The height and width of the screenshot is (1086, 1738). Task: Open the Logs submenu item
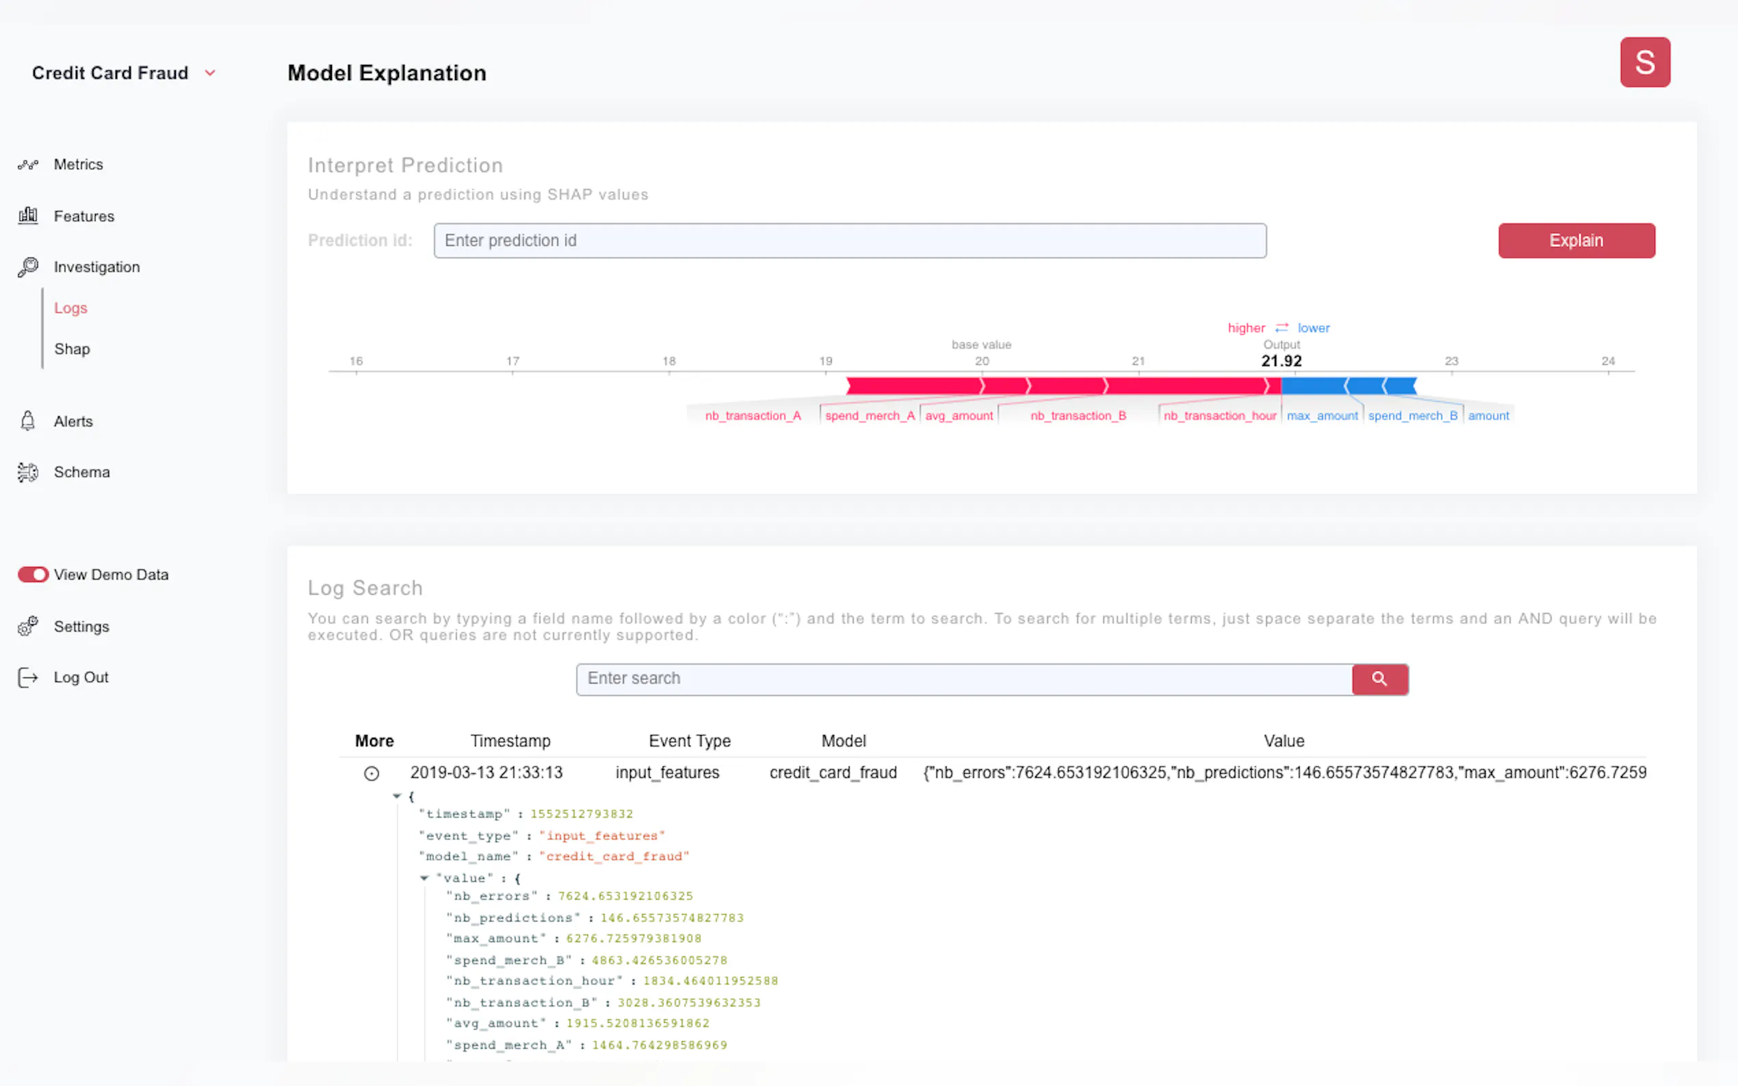click(70, 308)
